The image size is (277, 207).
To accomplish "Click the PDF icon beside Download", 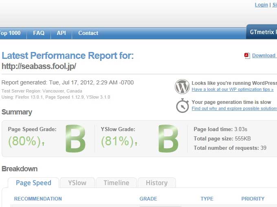I will point(247,56).
